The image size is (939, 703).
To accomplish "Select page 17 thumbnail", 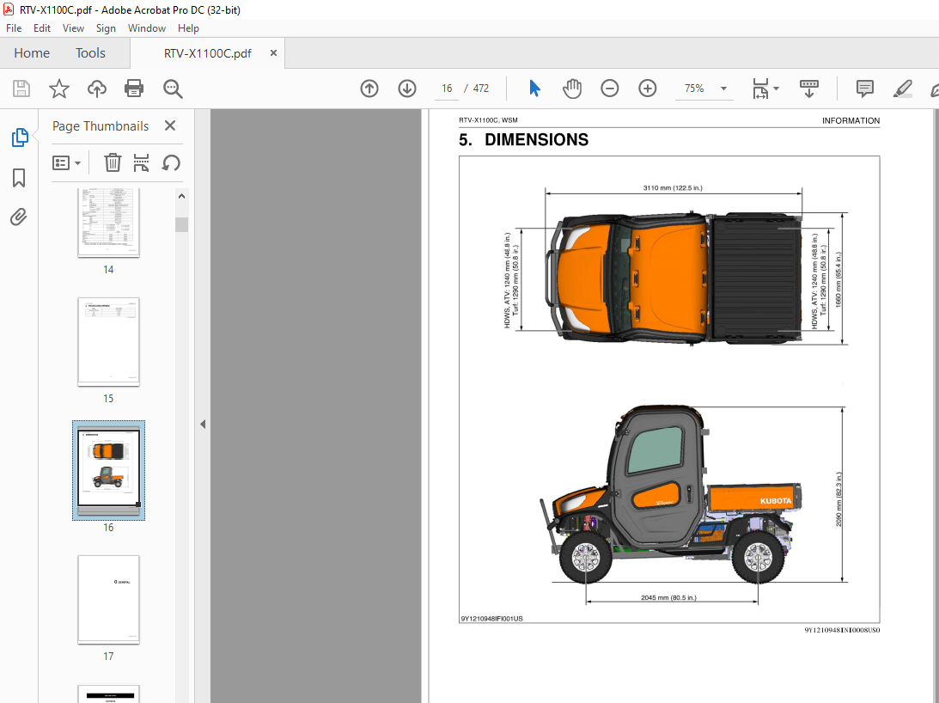I will [x=108, y=600].
